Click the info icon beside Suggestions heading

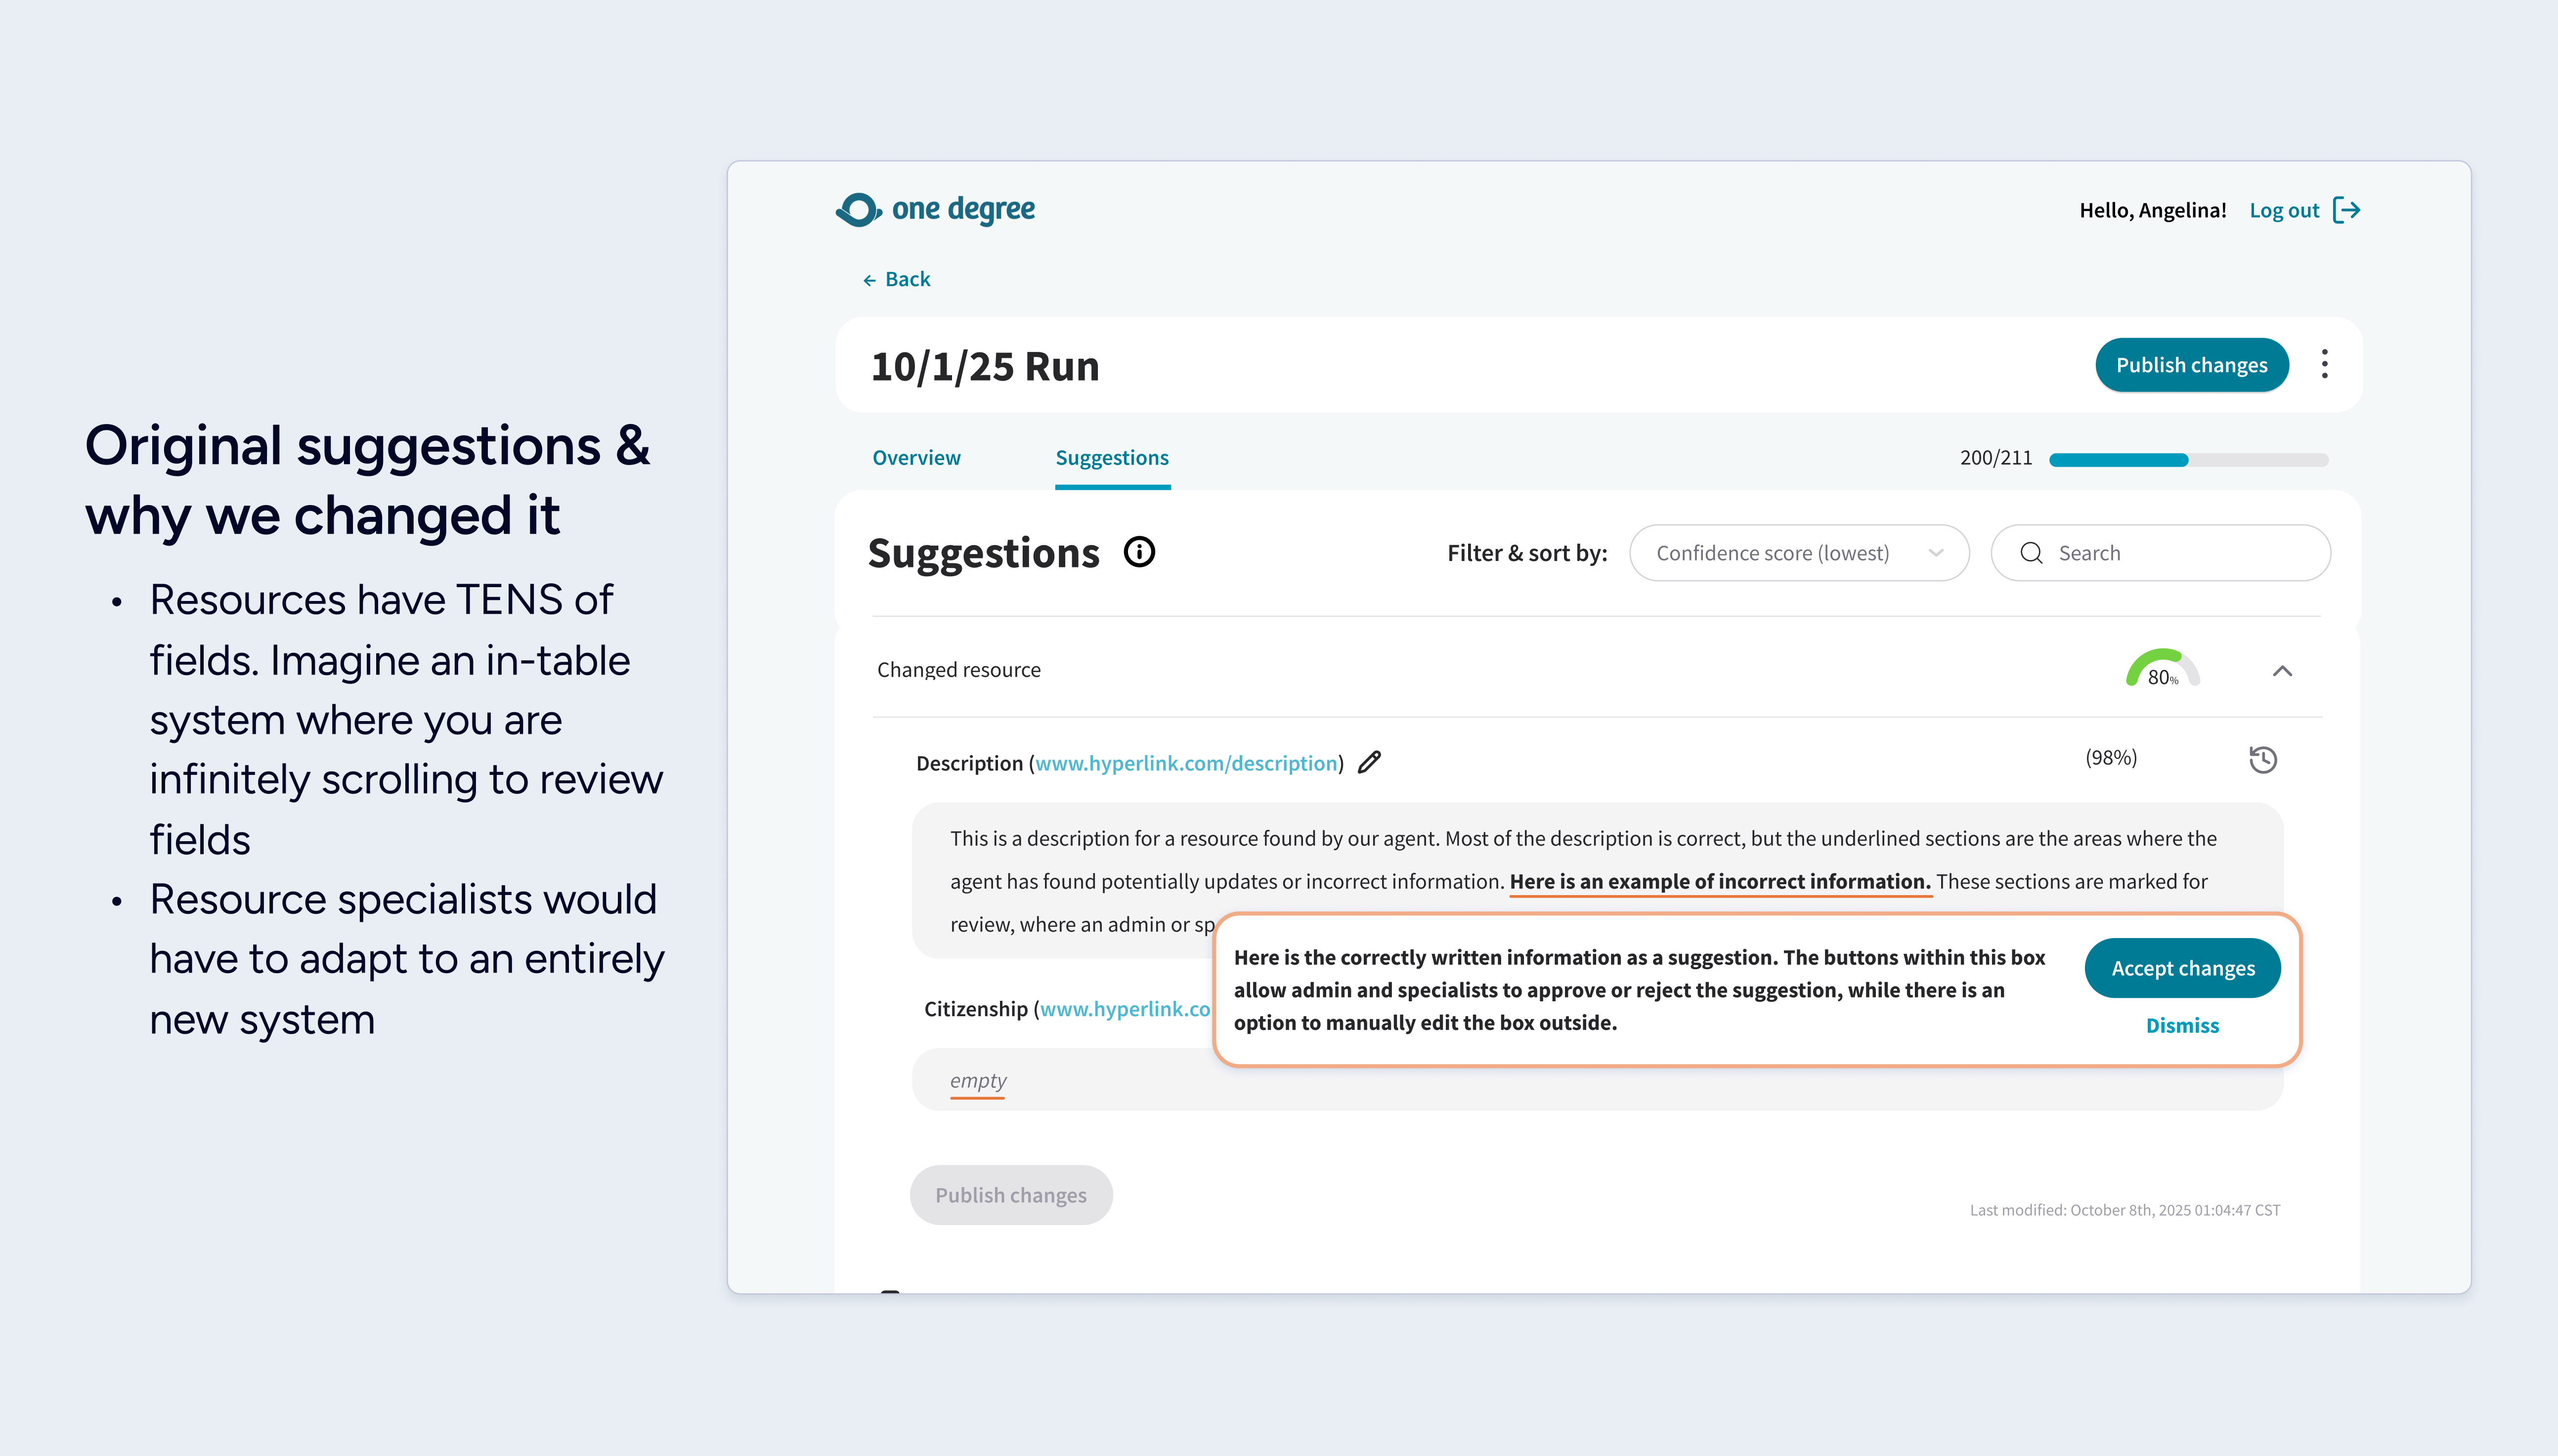[1139, 552]
